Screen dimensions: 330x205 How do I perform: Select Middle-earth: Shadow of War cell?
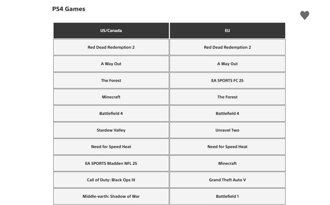click(x=111, y=196)
